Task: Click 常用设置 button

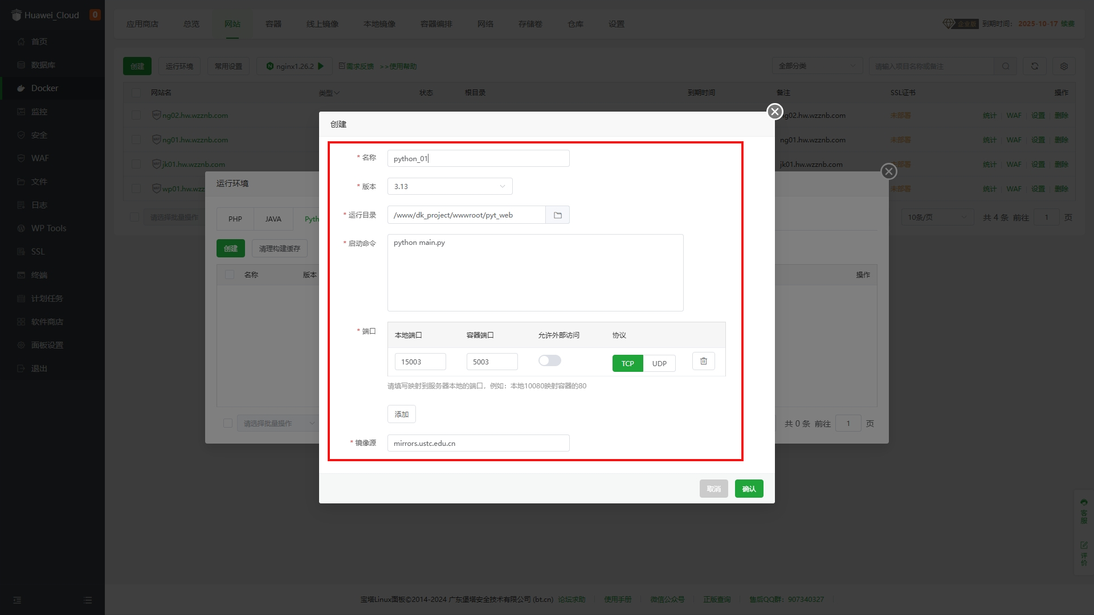Action: [x=228, y=66]
